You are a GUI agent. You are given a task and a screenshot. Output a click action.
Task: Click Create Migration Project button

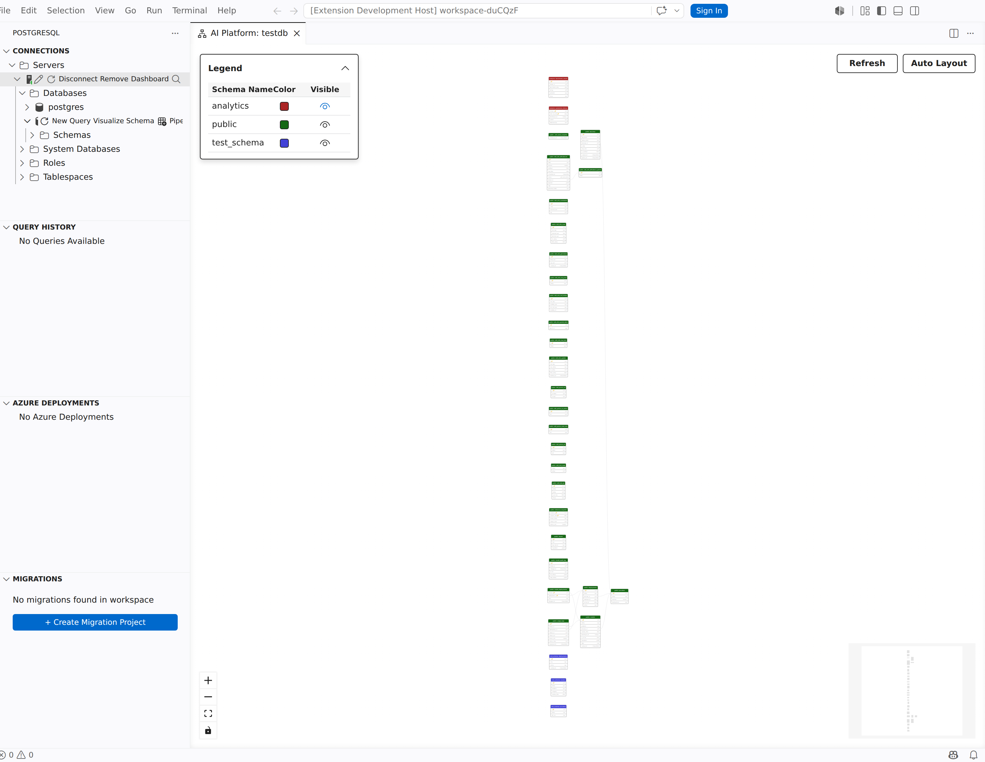click(x=95, y=622)
